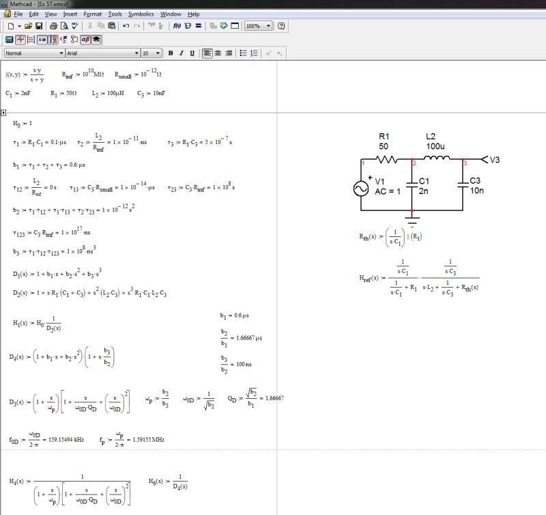Select the Insert Function tool
This screenshot has height=515, width=546.
pos(177,25)
